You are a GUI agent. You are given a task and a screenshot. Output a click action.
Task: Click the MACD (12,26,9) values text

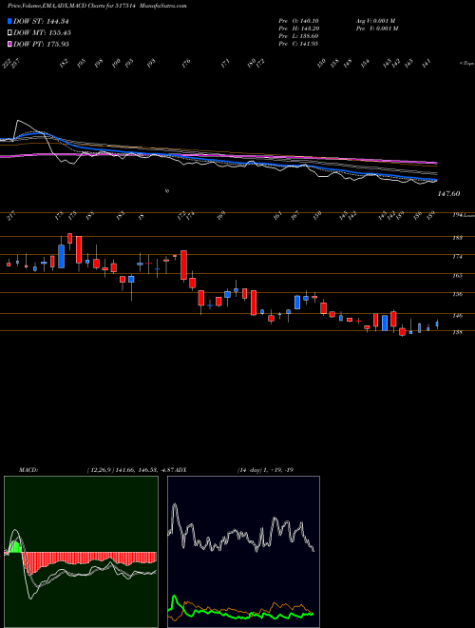tap(132, 469)
